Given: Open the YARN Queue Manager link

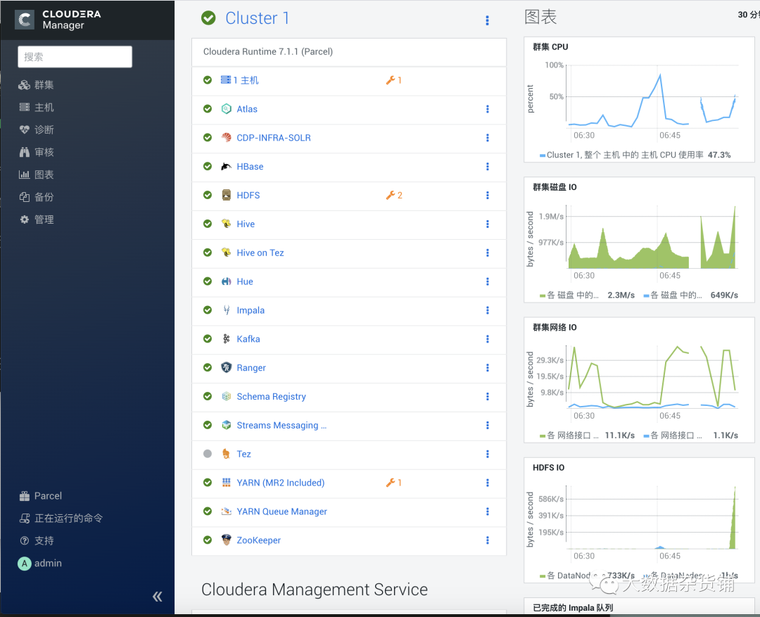Looking at the screenshot, I should click(281, 511).
